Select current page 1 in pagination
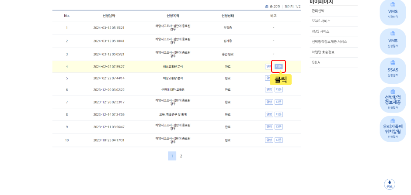The width and height of the screenshot is (411, 195). [172, 156]
